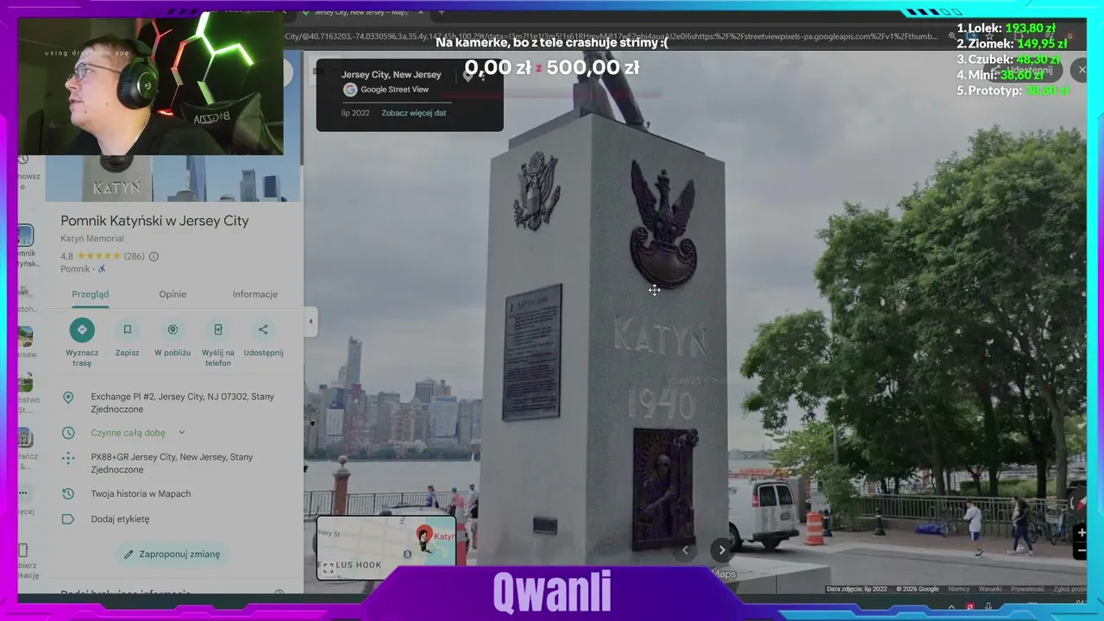The height and width of the screenshot is (621, 1104).
Task: Share the place using the Udostępnij icon
Action: pos(263,329)
